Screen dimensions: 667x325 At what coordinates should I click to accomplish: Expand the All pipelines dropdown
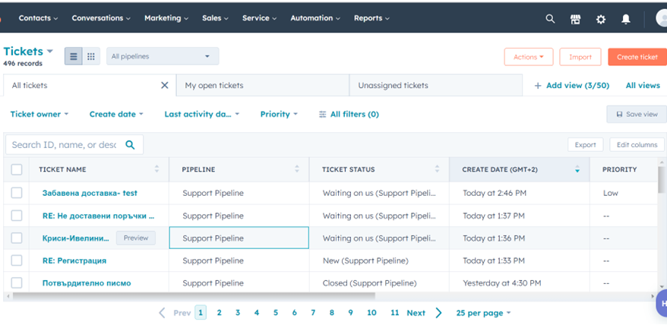point(162,56)
